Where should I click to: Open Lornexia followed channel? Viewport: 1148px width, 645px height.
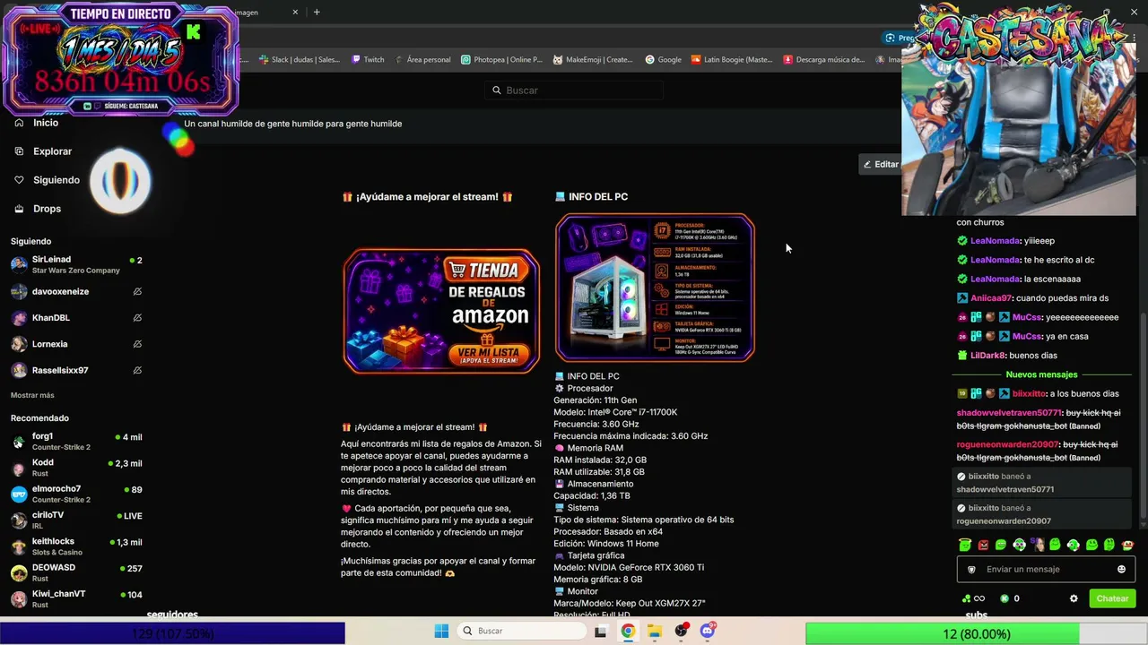pyautogui.click(x=76, y=344)
